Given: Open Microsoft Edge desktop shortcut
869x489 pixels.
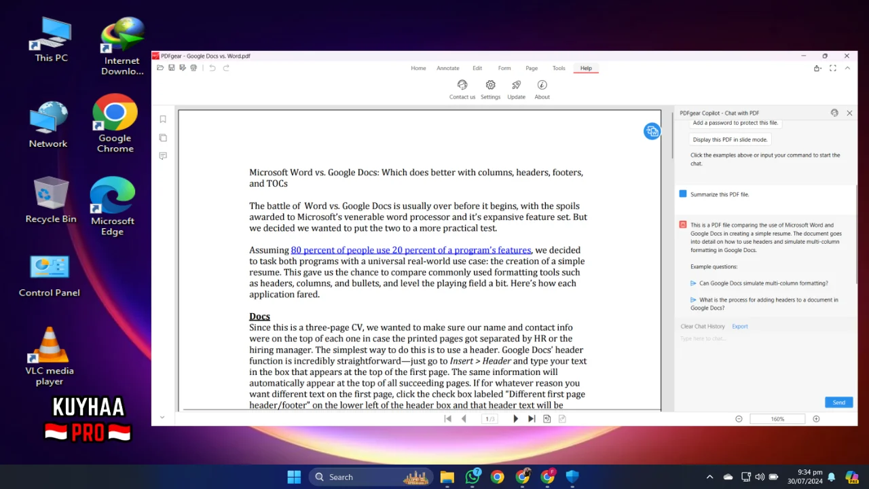Looking at the screenshot, I should (x=113, y=206).
